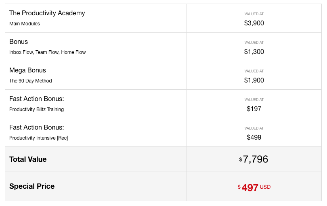
Task: Click Productivity Blitz Training text
Action: click(36, 109)
